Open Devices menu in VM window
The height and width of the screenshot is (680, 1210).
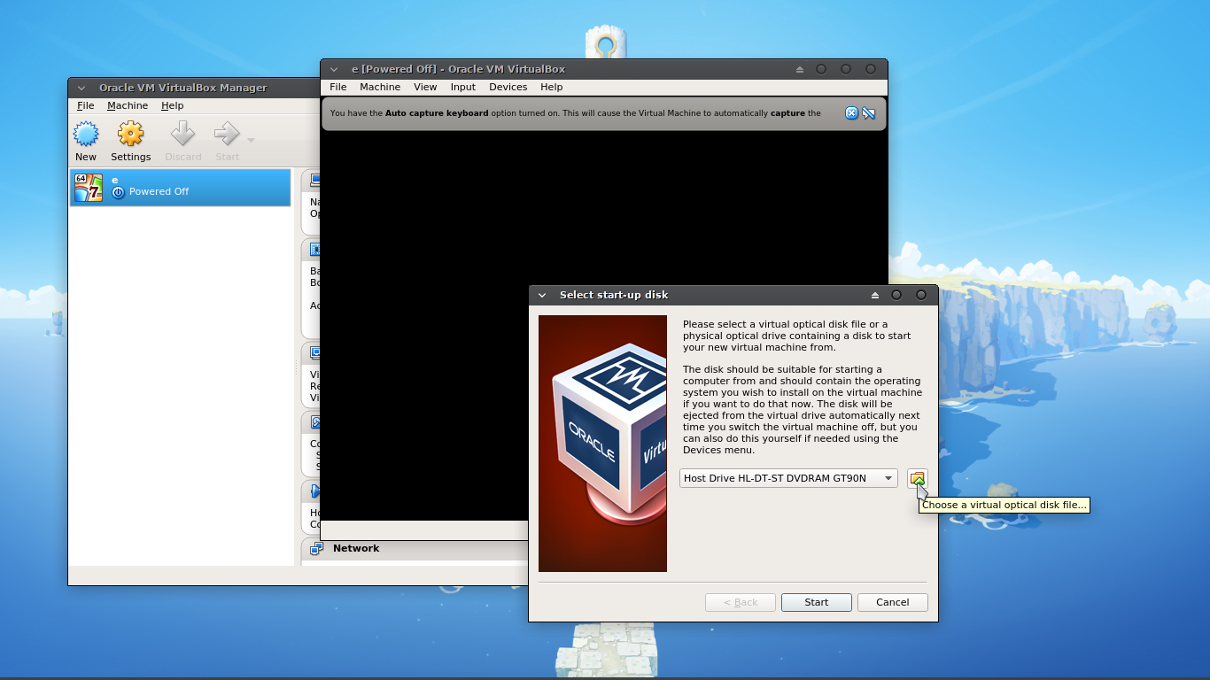(x=508, y=87)
